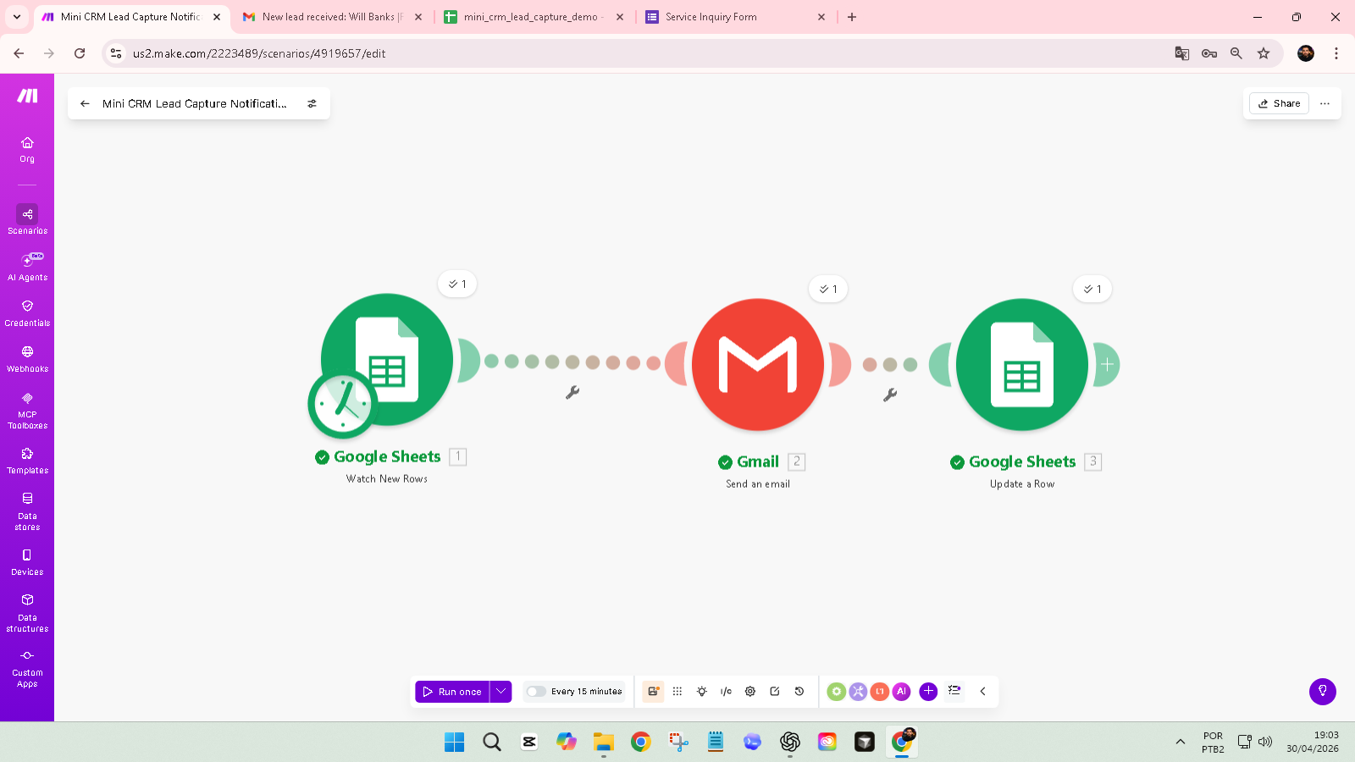The width and height of the screenshot is (1355, 762).
Task: Open MCP Toolboxes in the sidebar
Action: click(x=27, y=410)
